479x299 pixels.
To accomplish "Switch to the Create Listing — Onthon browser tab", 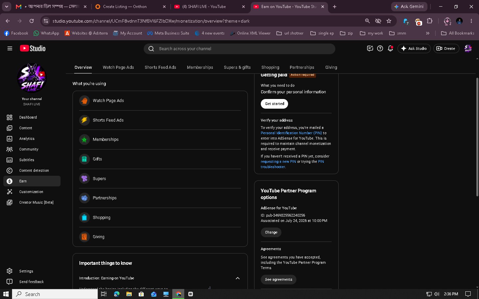I will click(130, 7).
